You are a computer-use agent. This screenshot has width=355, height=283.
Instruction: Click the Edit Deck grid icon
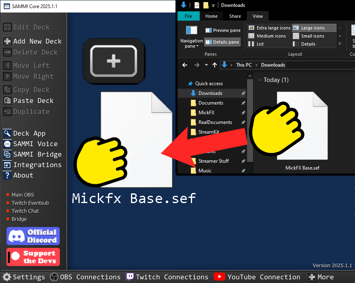click(7, 27)
